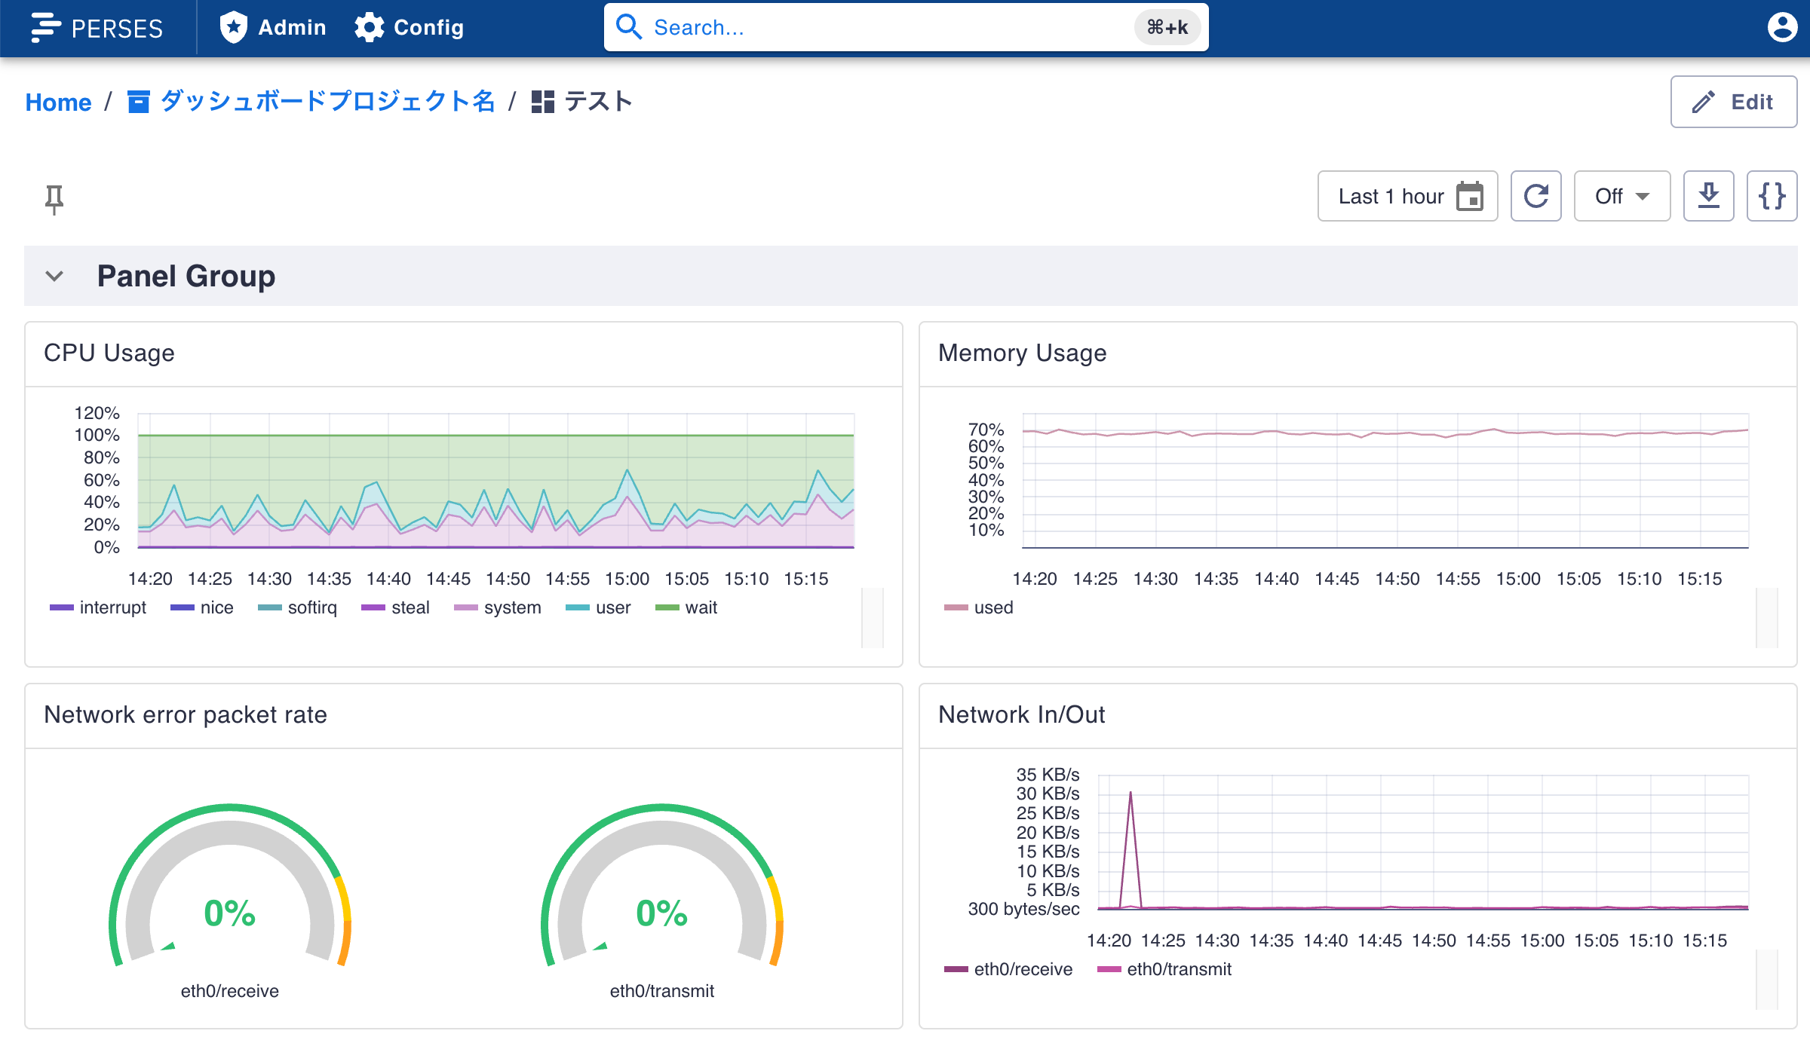Collapse the Panel Group section
Image resolution: width=1810 pixels, height=1040 pixels.
(54, 276)
